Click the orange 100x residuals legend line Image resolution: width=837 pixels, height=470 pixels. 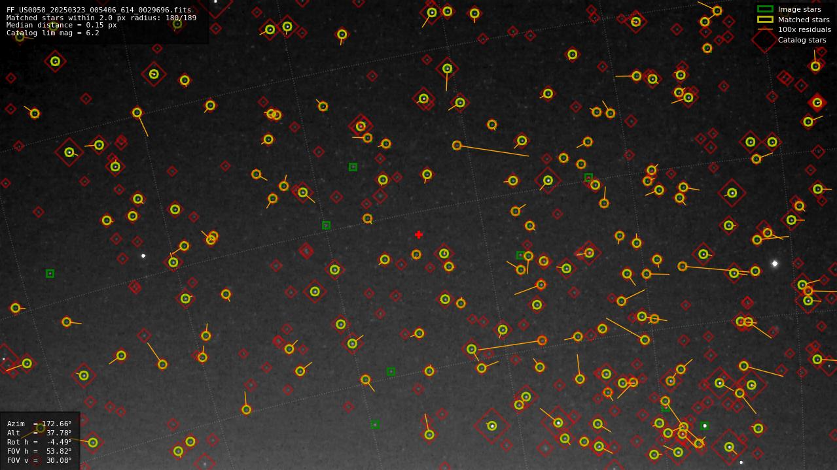pos(765,29)
